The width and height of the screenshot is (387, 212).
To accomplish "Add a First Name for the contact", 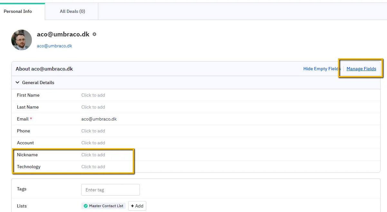I will [93, 95].
